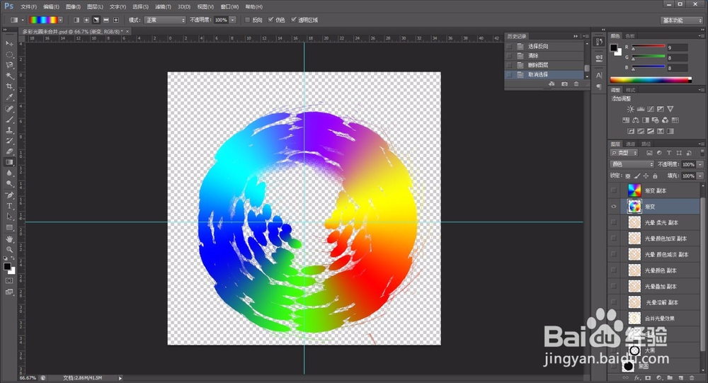Open the 图像(I) menu
This screenshot has height=383, width=708.
coord(73,7)
